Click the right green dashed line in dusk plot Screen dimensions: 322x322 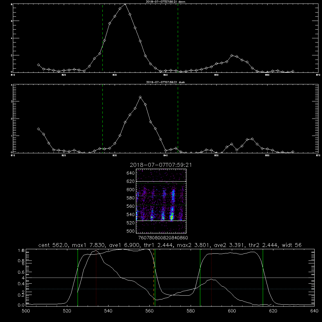pyautogui.click(x=178, y=119)
